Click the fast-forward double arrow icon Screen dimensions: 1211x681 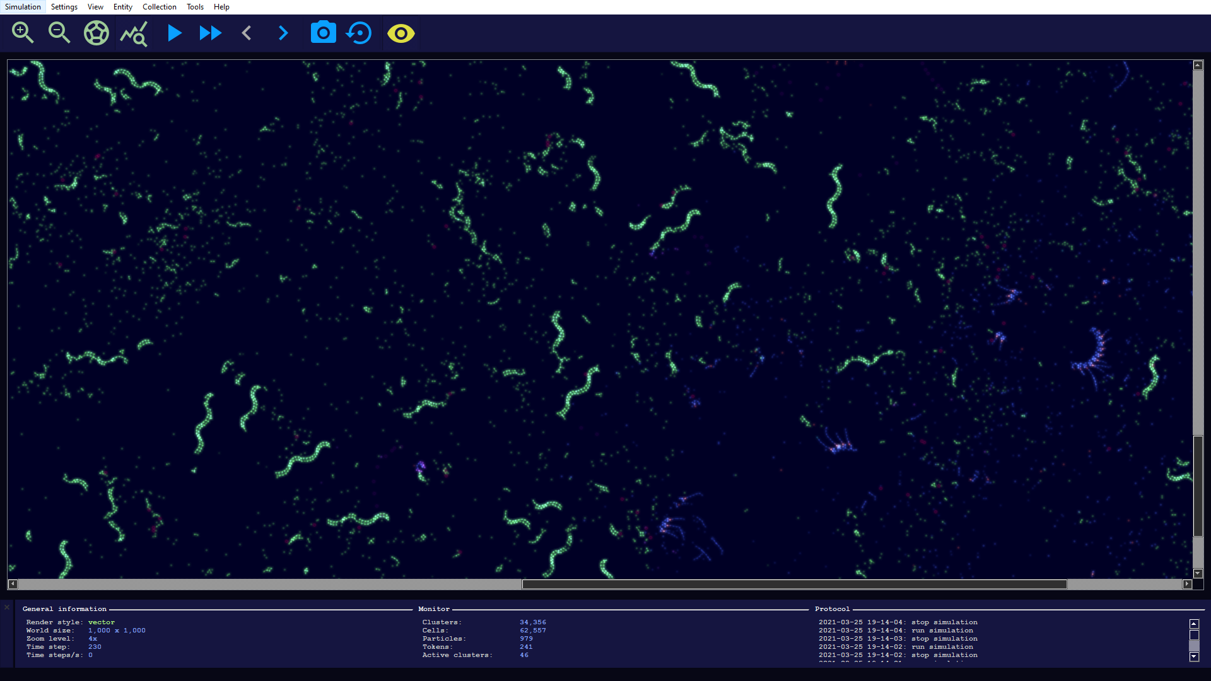(210, 33)
